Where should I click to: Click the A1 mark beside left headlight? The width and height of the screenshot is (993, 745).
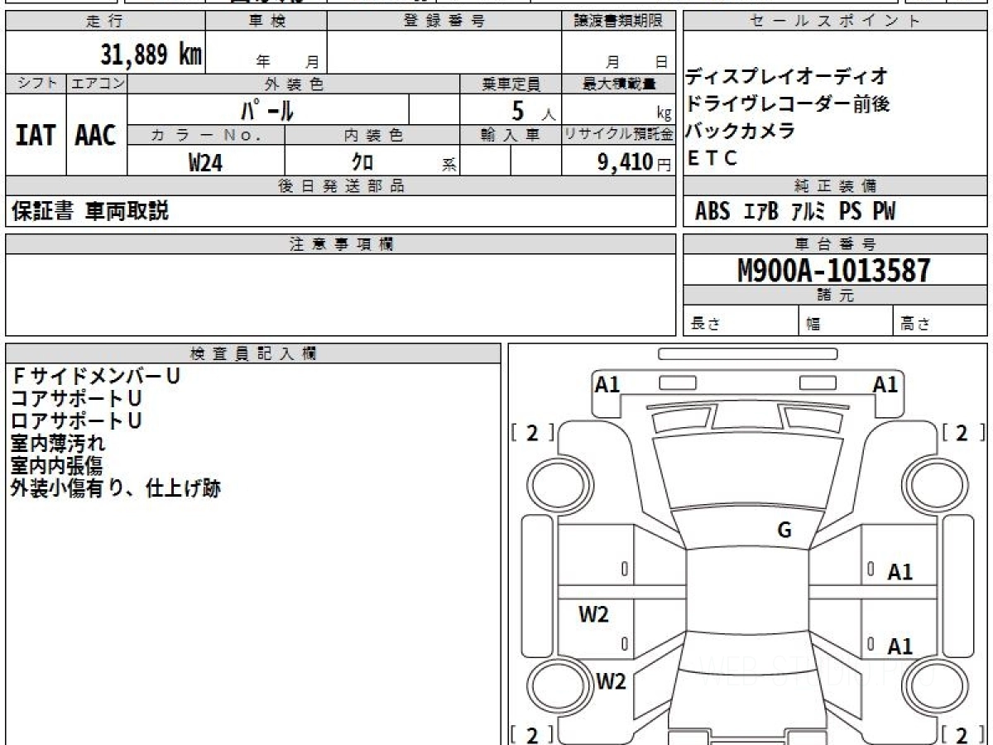point(607,384)
